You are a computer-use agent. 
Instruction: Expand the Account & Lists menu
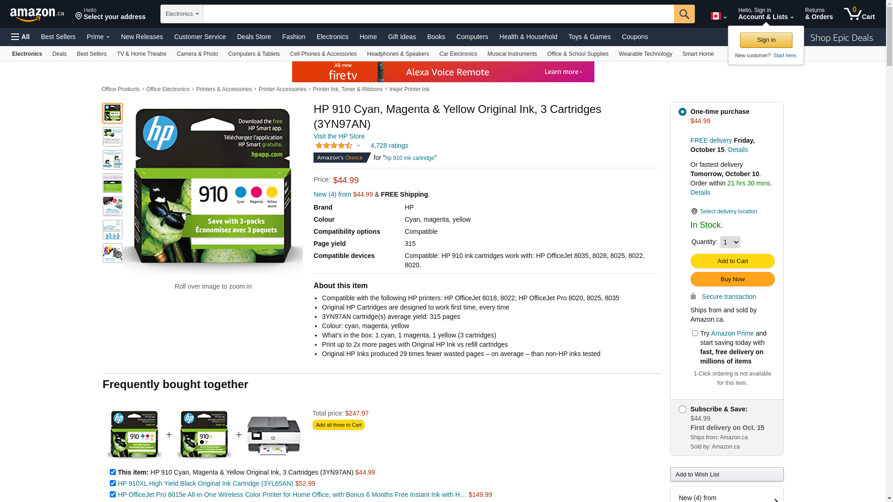click(x=766, y=14)
